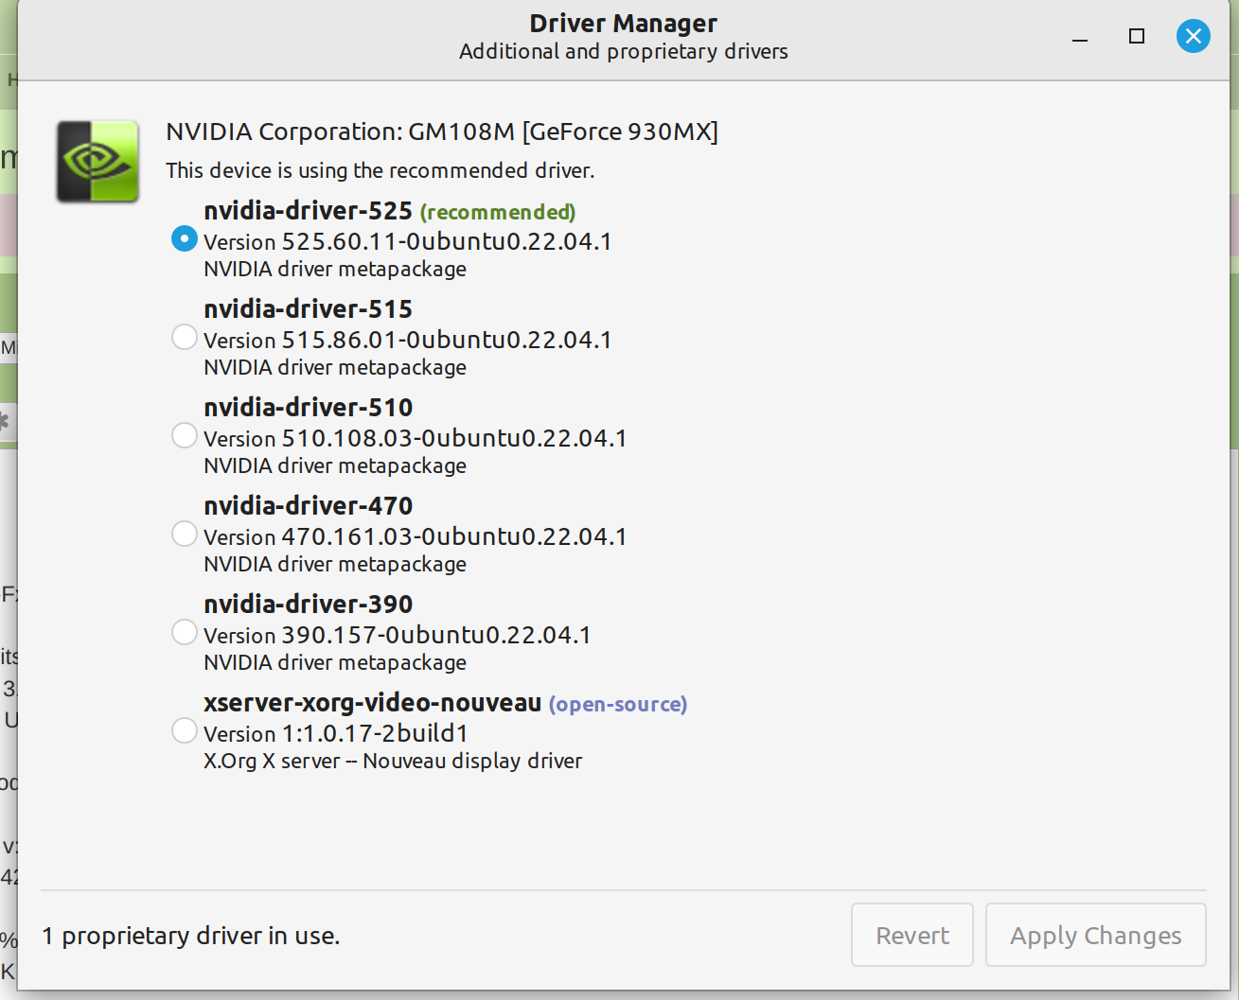Switch to nvidia-driver-390 radio button
1239x1000 pixels.
(185, 632)
